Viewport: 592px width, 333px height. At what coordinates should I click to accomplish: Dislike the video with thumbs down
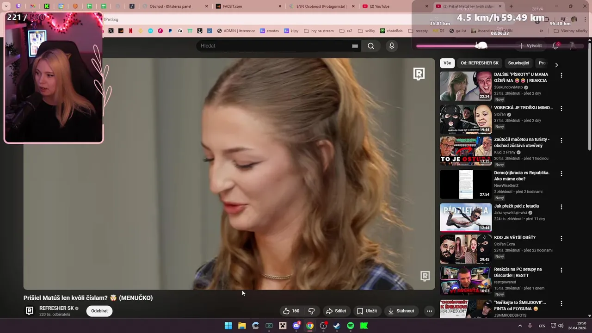click(x=312, y=311)
